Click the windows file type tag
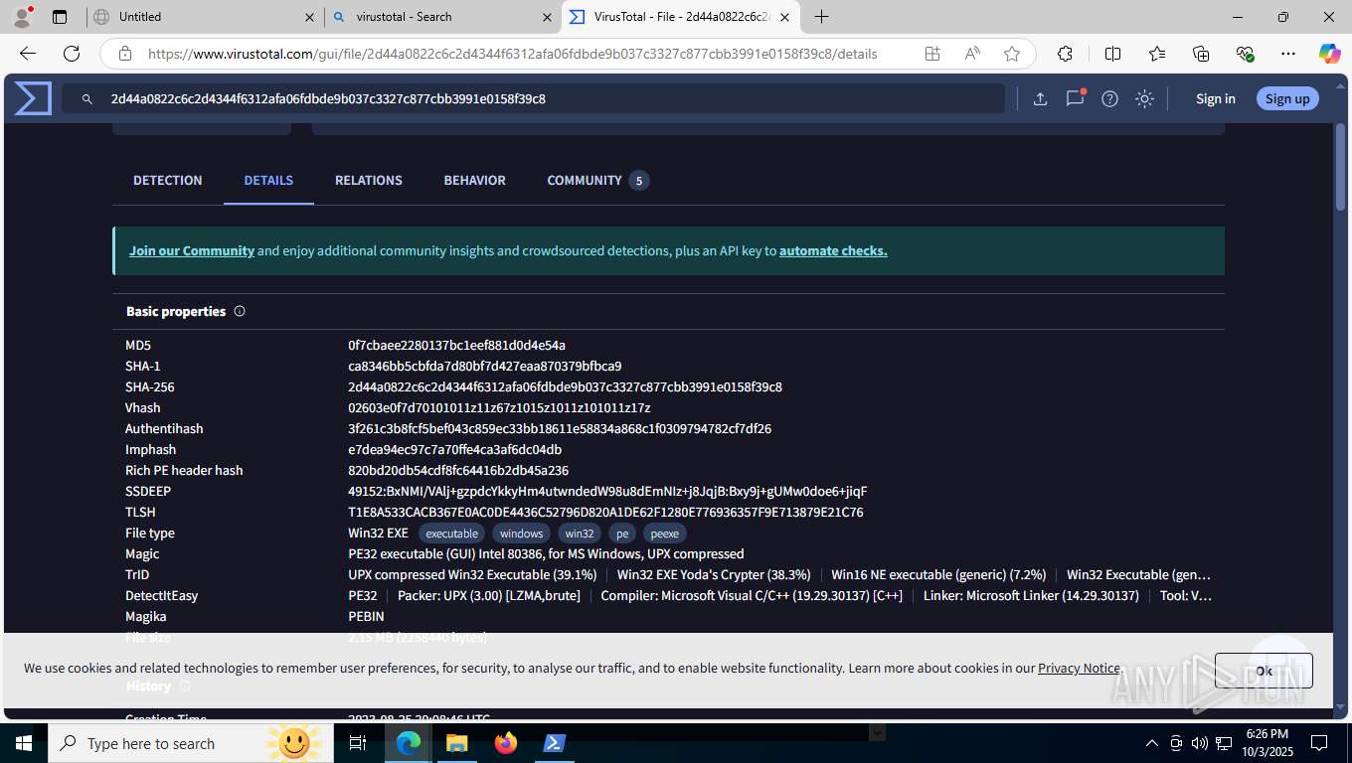Screen dimensions: 1352x763 [x=522, y=534]
